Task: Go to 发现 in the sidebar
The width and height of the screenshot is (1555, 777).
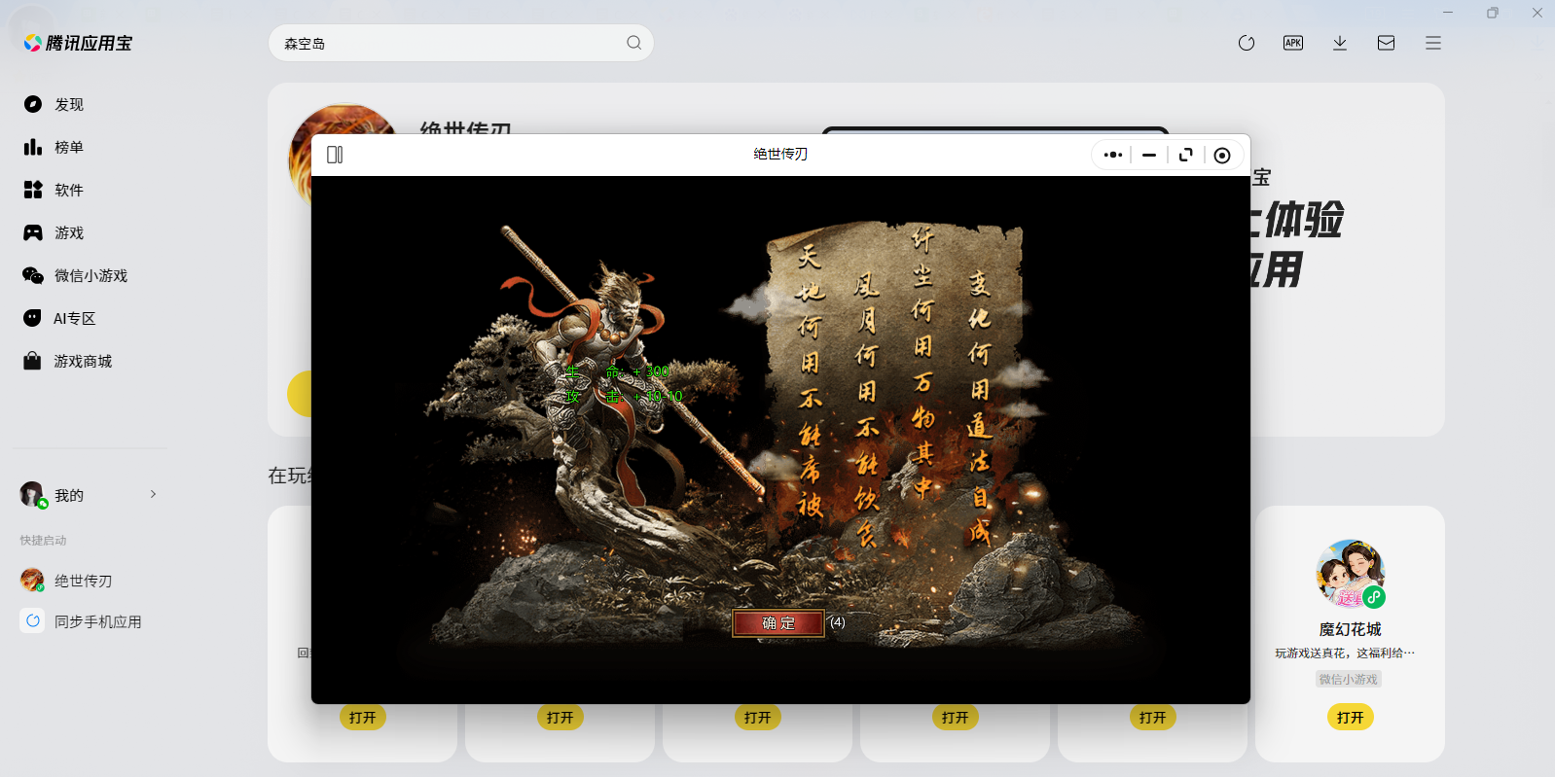Action: coord(68,104)
